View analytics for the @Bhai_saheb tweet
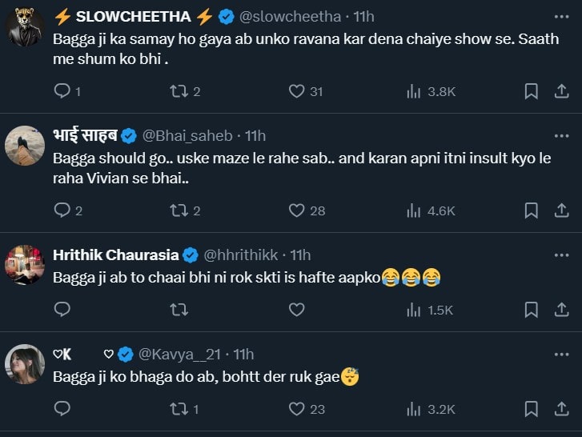This screenshot has width=582, height=437. pyautogui.click(x=414, y=210)
